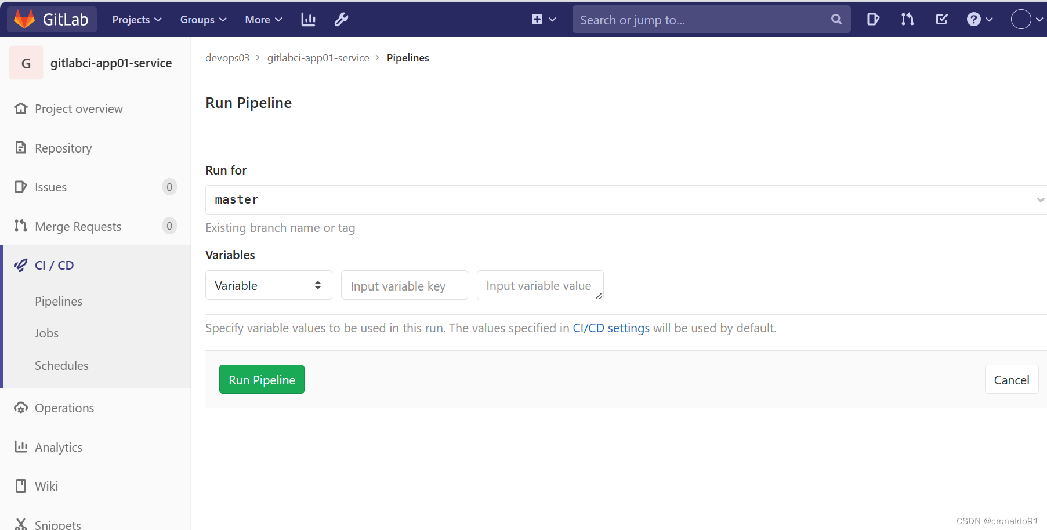Click the CI / CD rocket icon

21,265
